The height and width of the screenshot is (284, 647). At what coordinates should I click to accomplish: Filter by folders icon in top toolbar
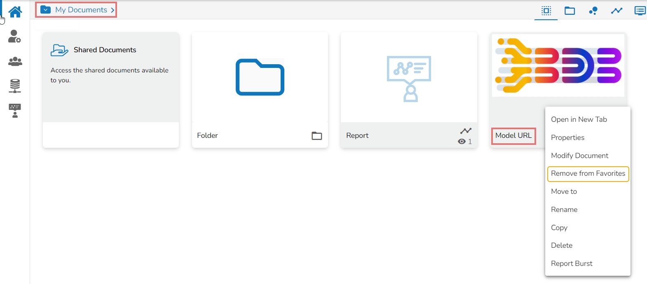[x=570, y=11]
